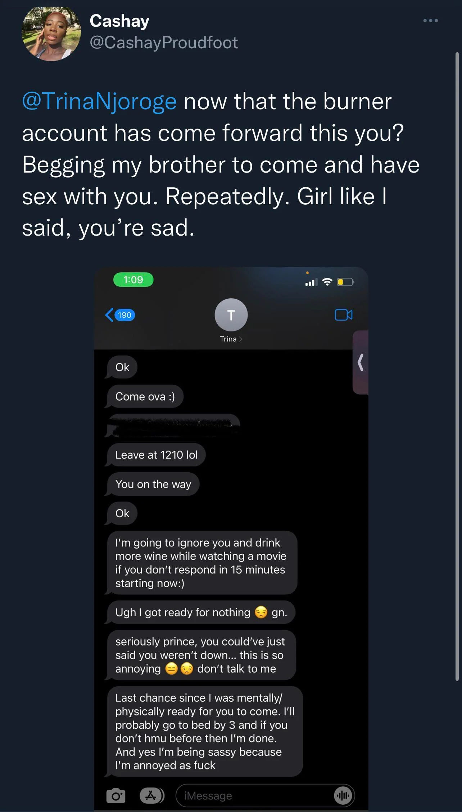Tap the cellular signal bars icon
462x812 pixels.
pyautogui.click(x=311, y=282)
